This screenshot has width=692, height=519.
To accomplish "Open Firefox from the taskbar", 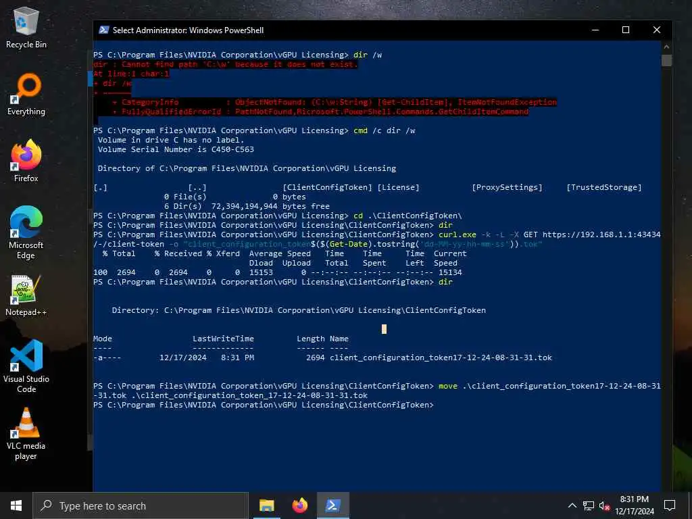I will coord(299,505).
